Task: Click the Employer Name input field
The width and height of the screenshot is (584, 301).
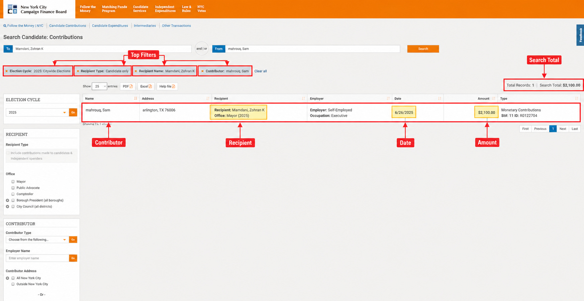Action: pos(37,258)
